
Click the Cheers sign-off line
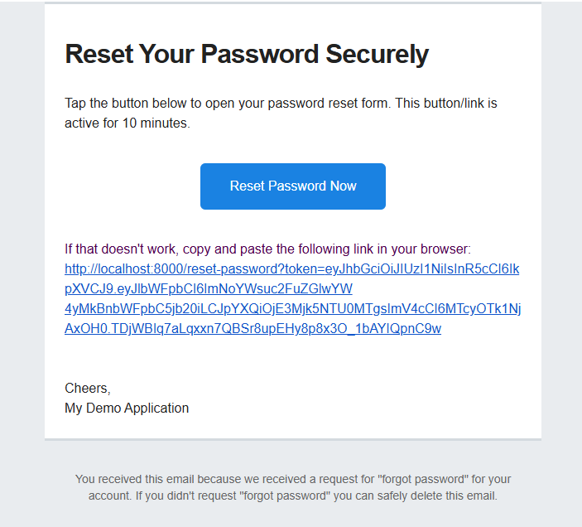(88, 389)
